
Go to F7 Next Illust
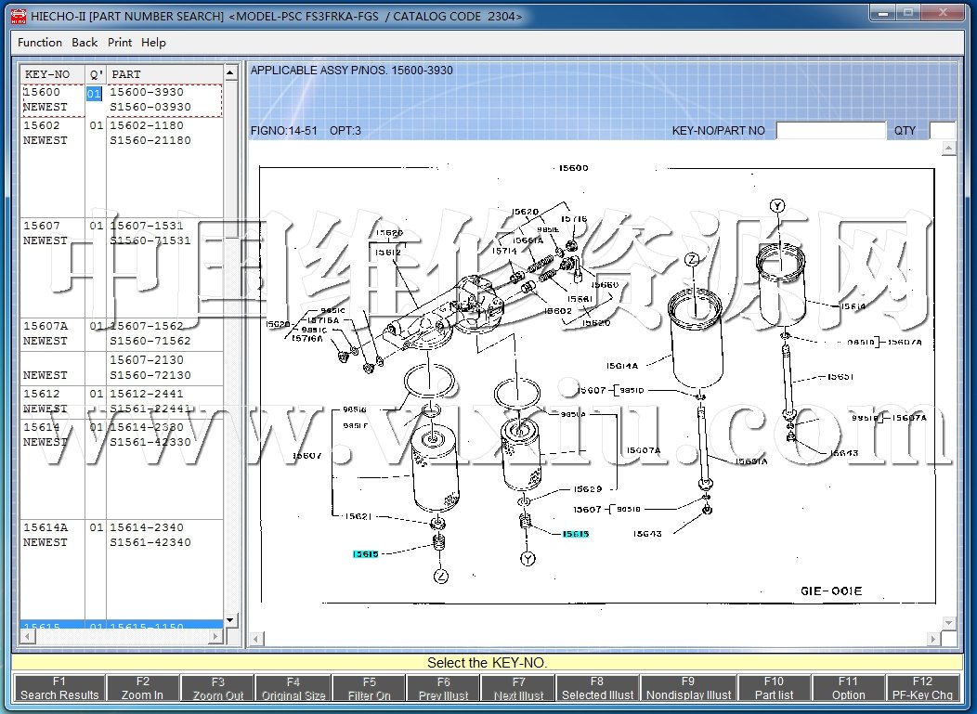coord(518,688)
